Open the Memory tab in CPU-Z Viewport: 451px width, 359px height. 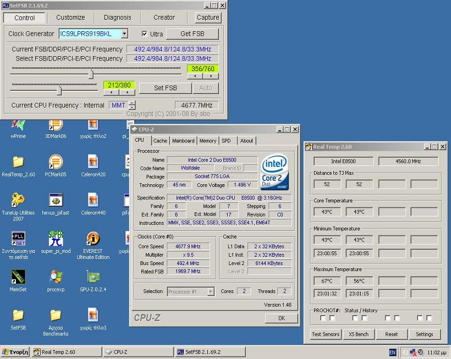(x=208, y=141)
